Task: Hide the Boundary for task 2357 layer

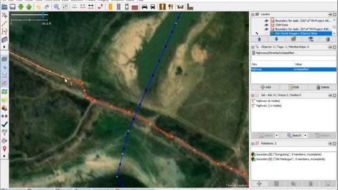Action: click(266, 21)
